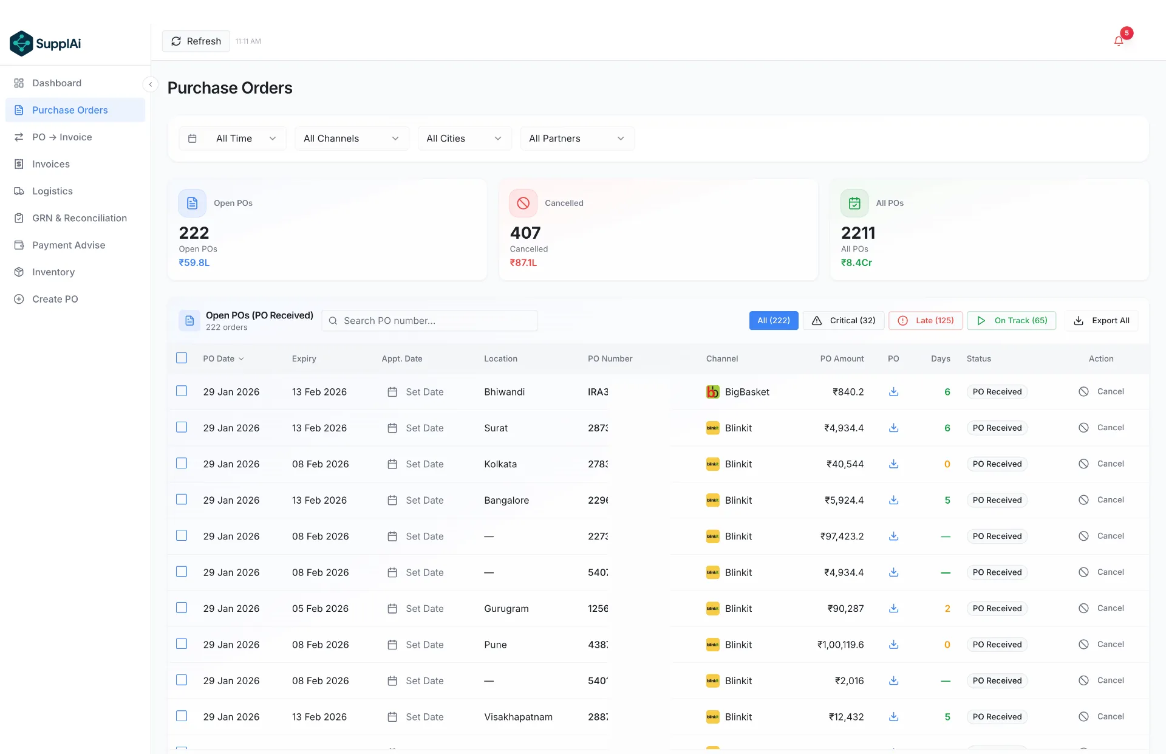The image size is (1166, 754).
Task: Select the Kolkata row checkbox
Action: [x=182, y=463]
